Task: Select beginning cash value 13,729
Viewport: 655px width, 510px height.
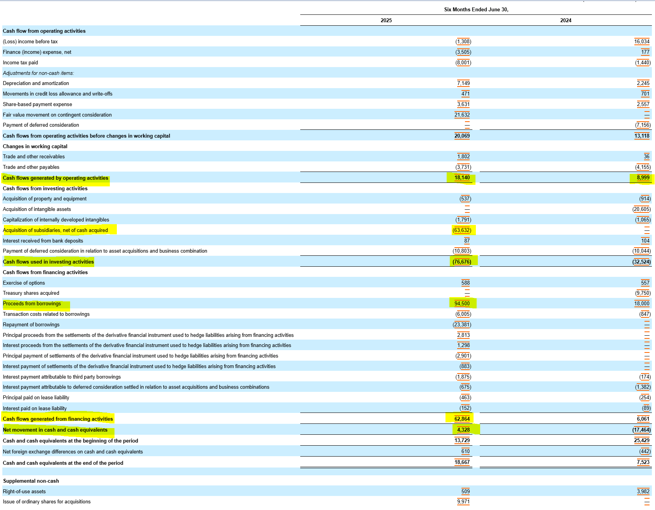Action: coord(462,441)
